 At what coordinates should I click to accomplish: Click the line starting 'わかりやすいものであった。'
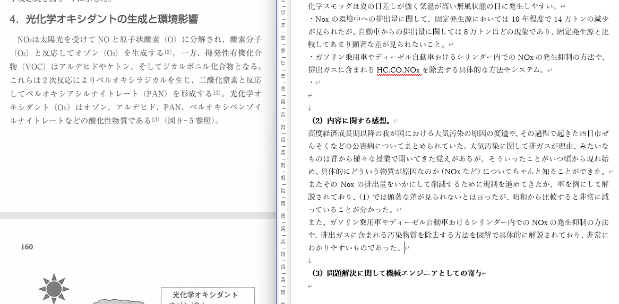(x=355, y=248)
